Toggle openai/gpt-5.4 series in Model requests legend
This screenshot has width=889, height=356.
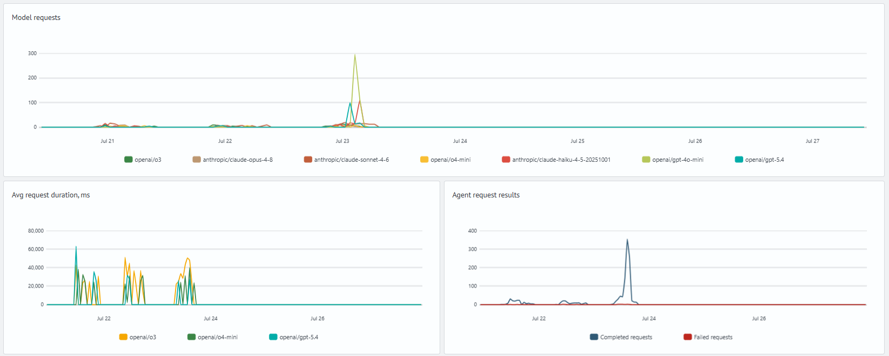759,160
